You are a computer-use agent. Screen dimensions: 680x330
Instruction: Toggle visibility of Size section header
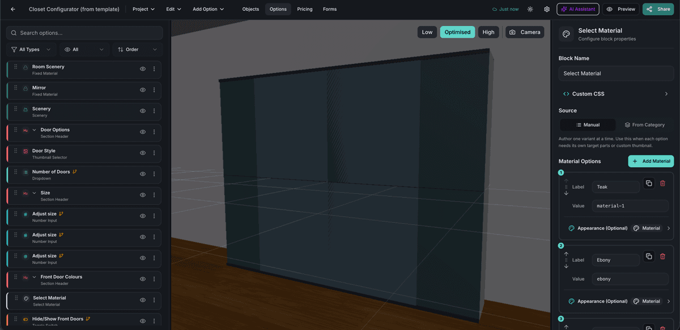tap(143, 195)
